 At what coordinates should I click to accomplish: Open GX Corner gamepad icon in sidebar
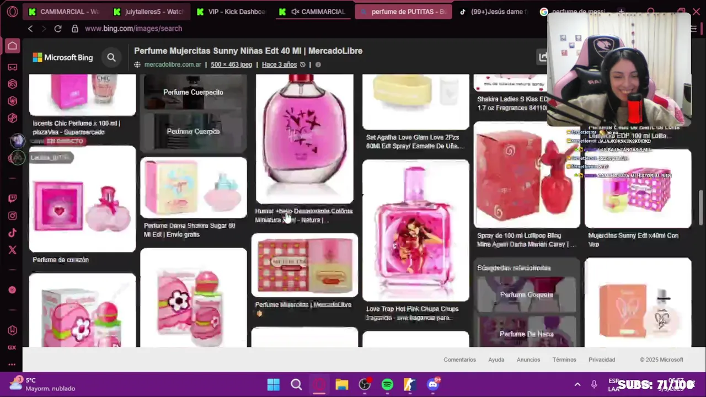pyautogui.click(x=12, y=67)
